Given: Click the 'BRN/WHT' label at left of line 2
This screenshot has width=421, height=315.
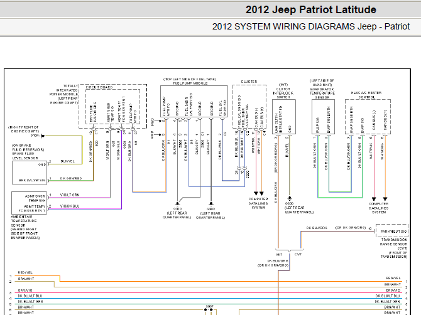Looking at the screenshot, I should coord(26,279).
